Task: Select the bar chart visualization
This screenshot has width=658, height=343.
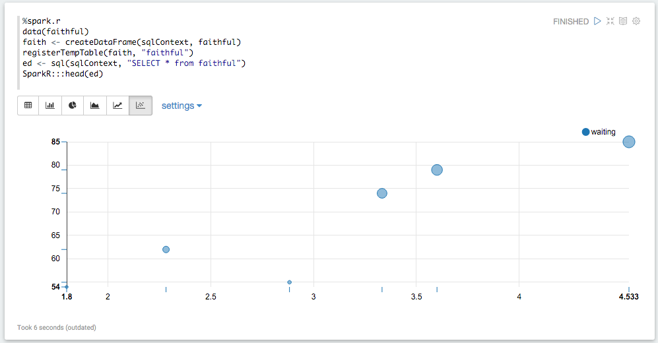Action: coord(50,106)
